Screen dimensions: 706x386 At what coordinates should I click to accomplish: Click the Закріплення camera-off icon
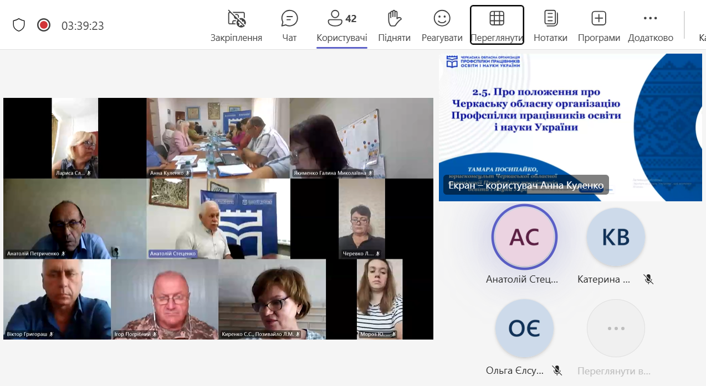point(236,19)
